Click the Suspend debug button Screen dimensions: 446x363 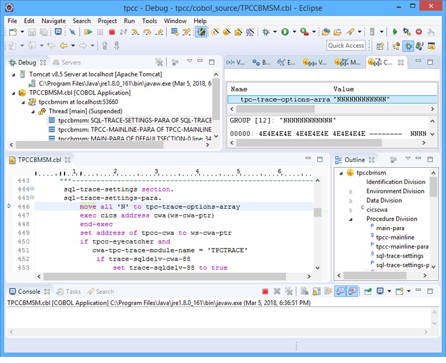coord(100,32)
